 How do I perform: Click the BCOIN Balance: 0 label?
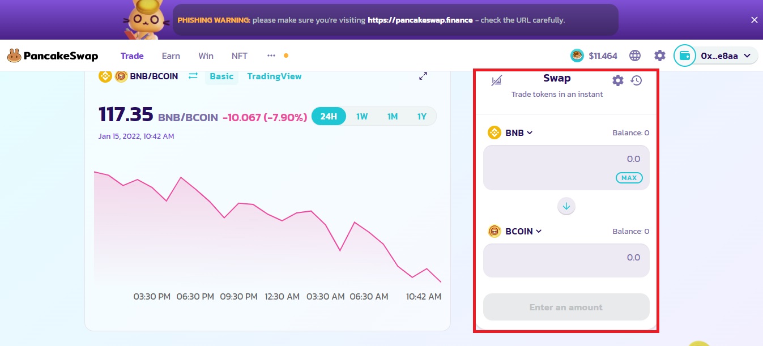tap(630, 232)
